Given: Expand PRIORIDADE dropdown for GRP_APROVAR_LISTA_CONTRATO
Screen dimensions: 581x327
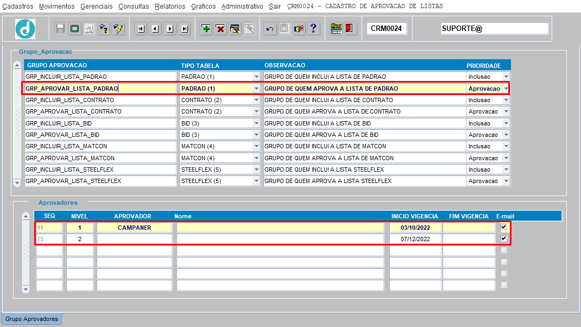Looking at the screenshot, I should point(506,111).
